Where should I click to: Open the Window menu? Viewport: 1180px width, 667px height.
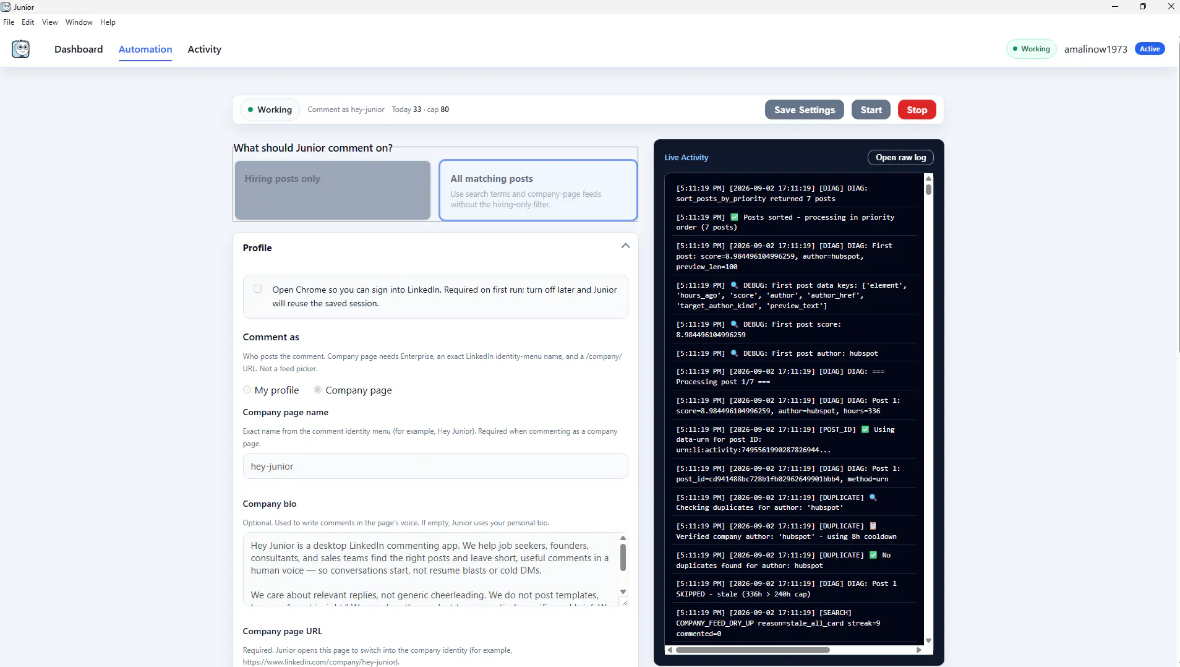click(79, 22)
